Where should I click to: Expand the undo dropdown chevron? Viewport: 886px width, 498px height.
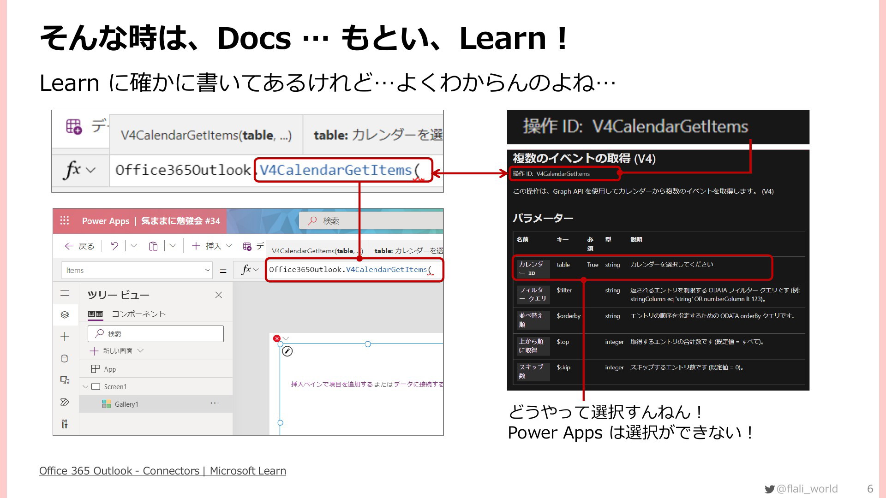[x=134, y=246]
